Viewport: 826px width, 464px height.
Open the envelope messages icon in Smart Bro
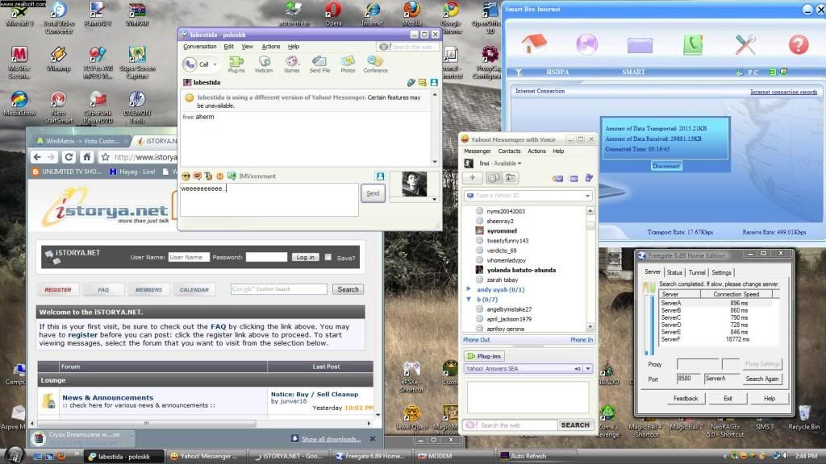[x=640, y=45]
